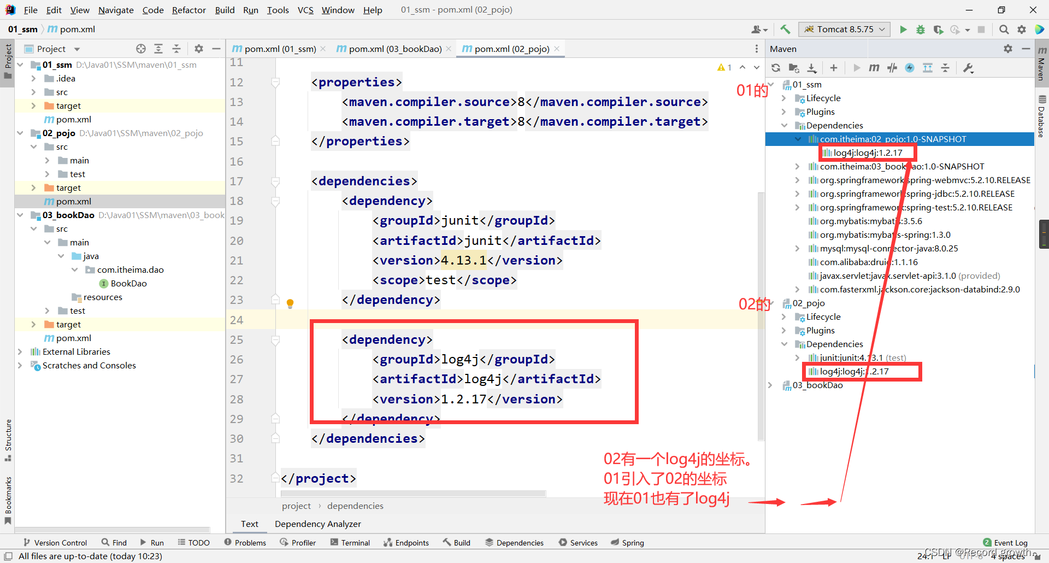1049x563 pixels.
Task: Show Maven dependencies diagram icon
Action: pos(928,68)
